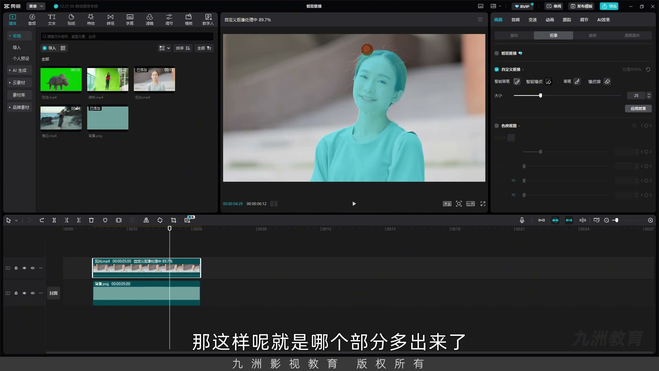Hide the 背景.png track with eye icon
The image size is (659, 371).
(x=24, y=293)
